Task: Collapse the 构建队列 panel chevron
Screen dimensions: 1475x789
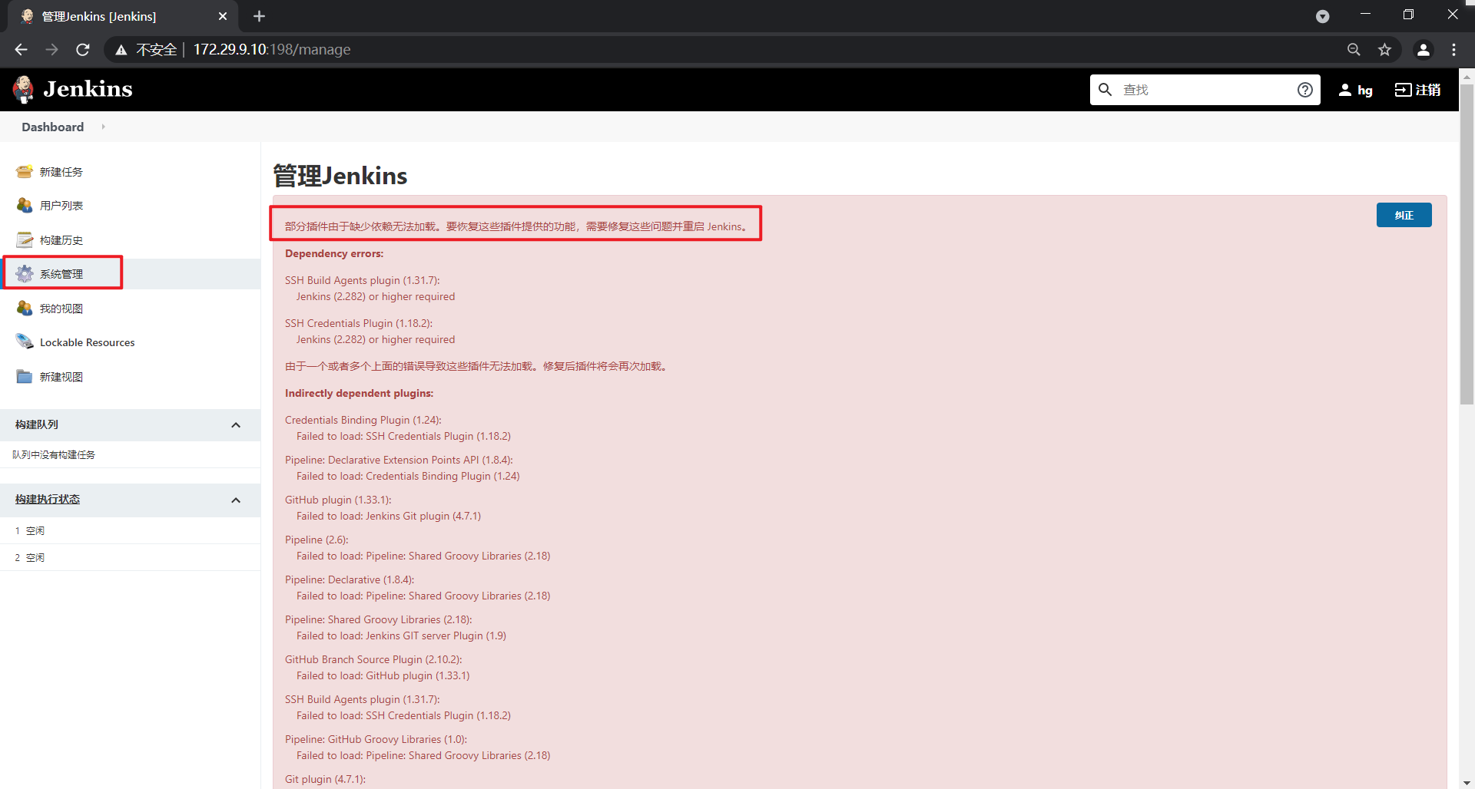Action: 236,425
